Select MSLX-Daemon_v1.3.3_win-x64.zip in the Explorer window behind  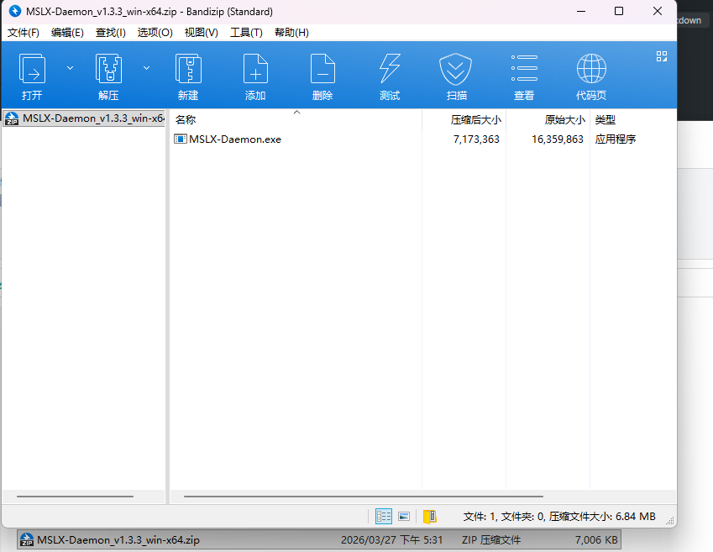pyautogui.click(x=319, y=540)
